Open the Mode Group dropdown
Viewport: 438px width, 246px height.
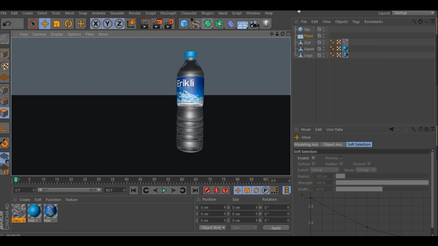(366, 170)
